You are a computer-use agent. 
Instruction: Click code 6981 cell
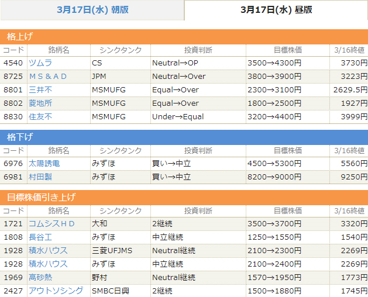tap(13, 177)
